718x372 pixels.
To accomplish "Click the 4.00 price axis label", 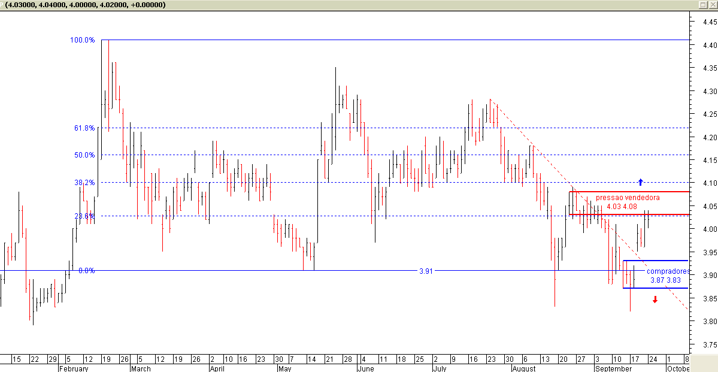I will 711,229.
